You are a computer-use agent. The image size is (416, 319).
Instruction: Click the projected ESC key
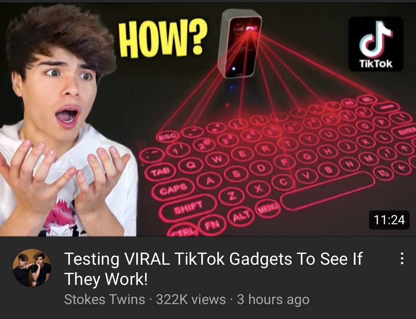167,137
